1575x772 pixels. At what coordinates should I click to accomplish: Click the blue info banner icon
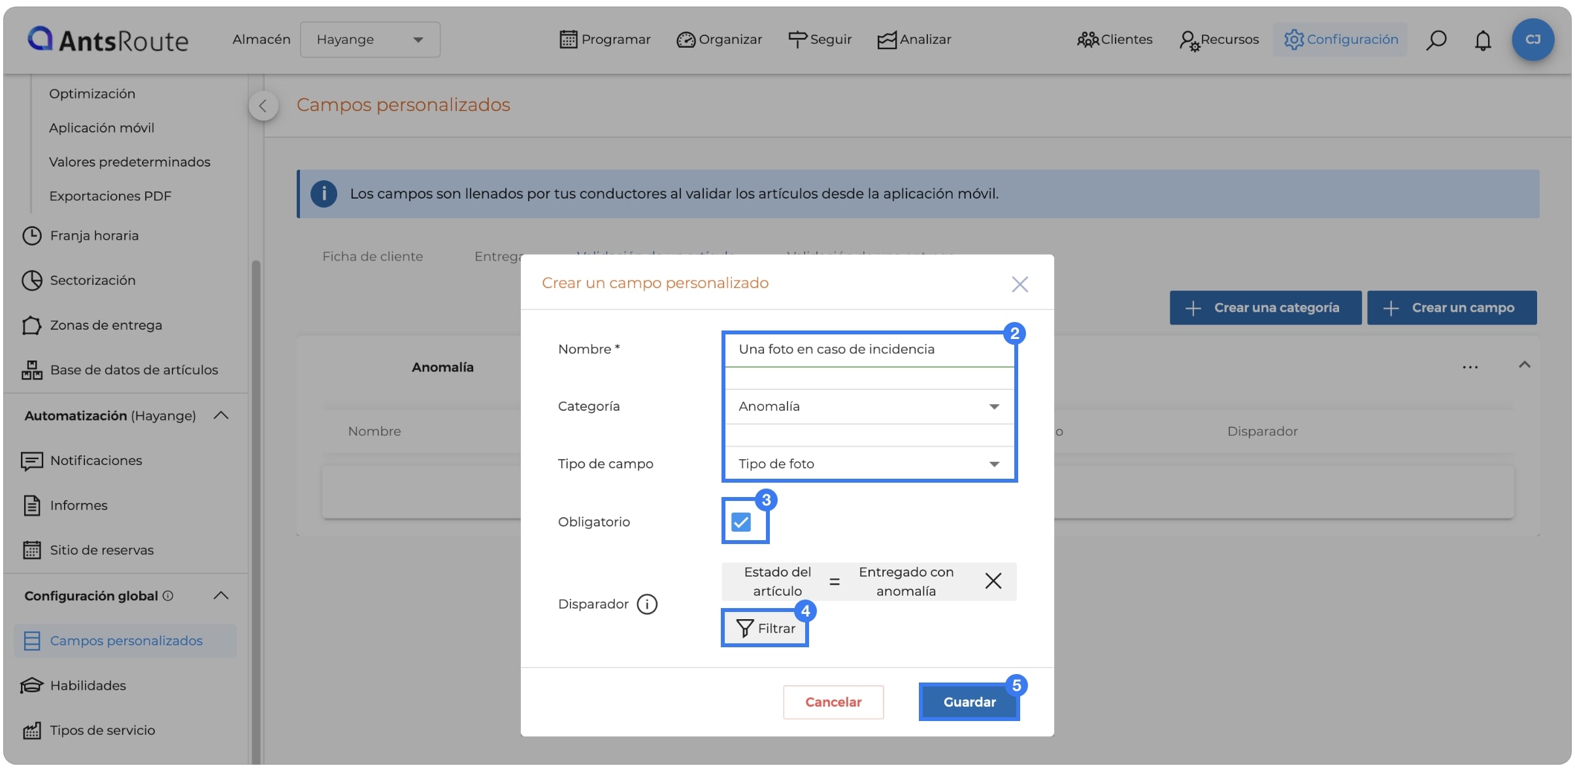pyautogui.click(x=323, y=194)
